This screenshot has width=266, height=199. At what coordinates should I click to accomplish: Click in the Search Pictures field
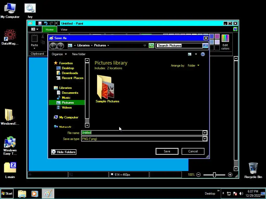[179, 46]
